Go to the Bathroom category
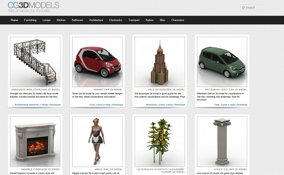 click(x=77, y=20)
